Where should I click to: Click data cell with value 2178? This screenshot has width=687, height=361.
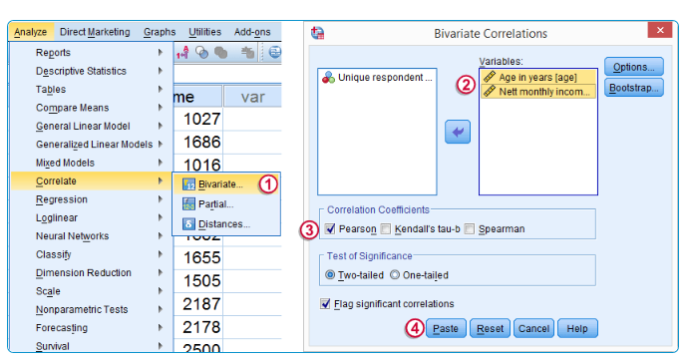(x=198, y=327)
